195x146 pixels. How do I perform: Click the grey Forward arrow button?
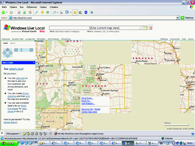[11, 12]
